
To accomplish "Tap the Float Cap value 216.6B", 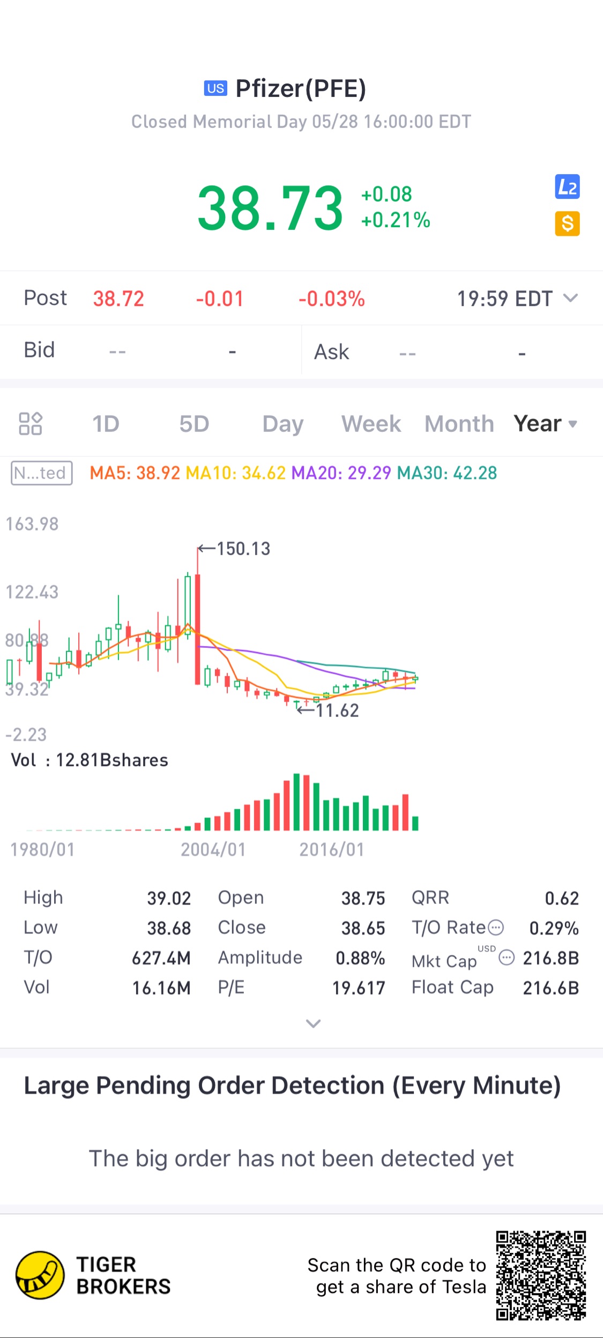I will pos(551,988).
